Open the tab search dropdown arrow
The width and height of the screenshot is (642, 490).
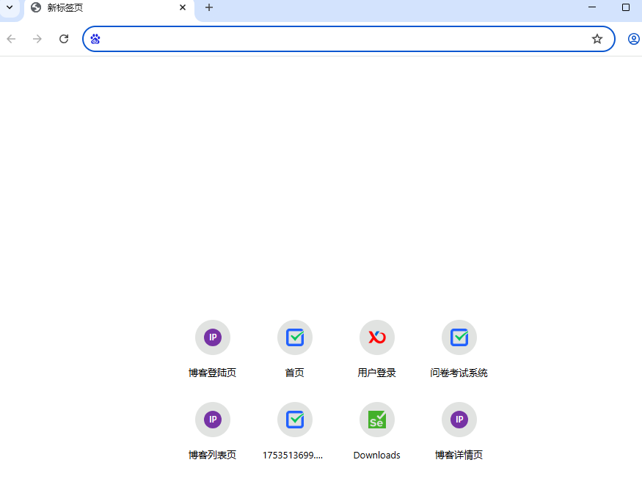coord(10,7)
